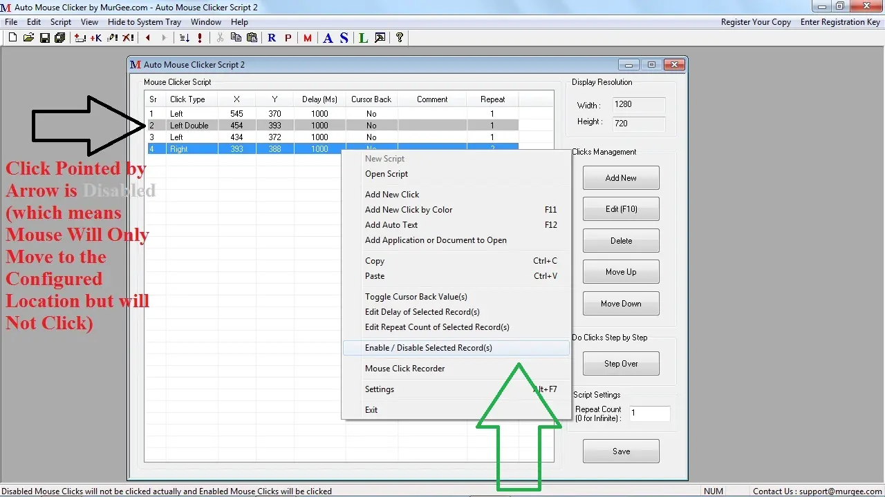Image resolution: width=885 pixels, height=497 pixels.
Task: Click the Help question mark toolbar icon
Action: point(400,38)
